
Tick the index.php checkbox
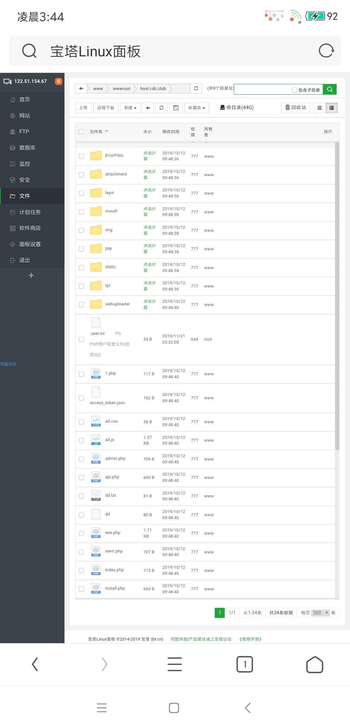tap(81, 570)
